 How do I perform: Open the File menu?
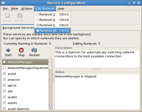[5, 9]
